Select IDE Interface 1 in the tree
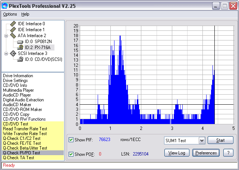Viewport: 239px width, 170px height. click(x=31, y=30)
